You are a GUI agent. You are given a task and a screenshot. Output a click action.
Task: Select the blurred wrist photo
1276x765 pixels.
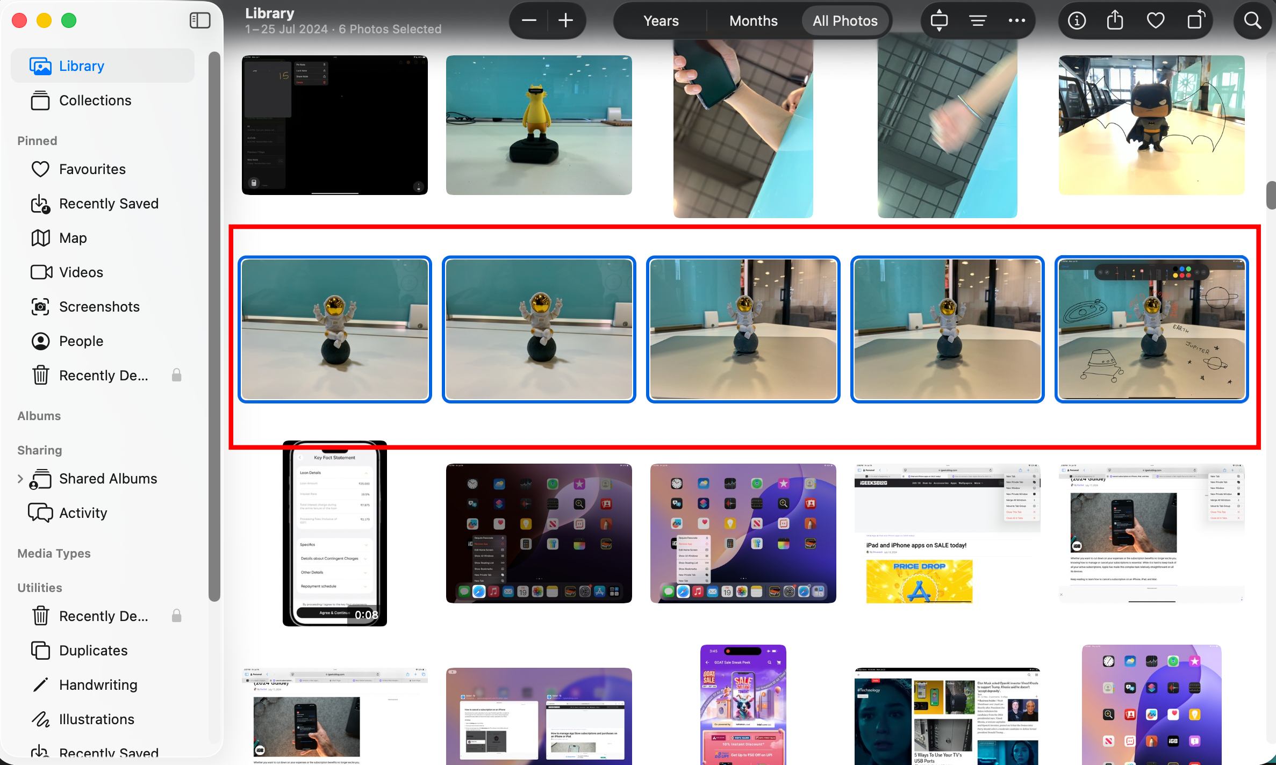[948, 126]
